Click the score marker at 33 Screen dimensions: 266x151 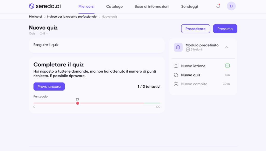pyautogui.click(x=77, y=103)
